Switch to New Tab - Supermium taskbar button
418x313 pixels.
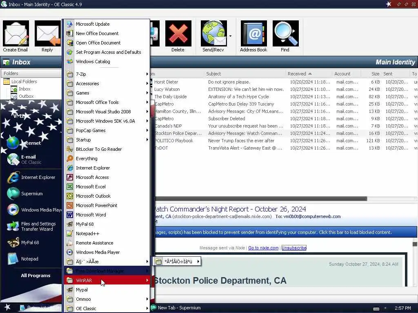tap(176, 308)
